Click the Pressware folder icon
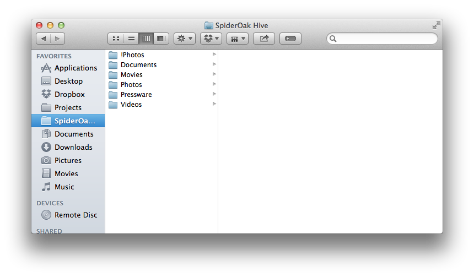The height and width of the screenshot is (277, 474). (113, 95)
